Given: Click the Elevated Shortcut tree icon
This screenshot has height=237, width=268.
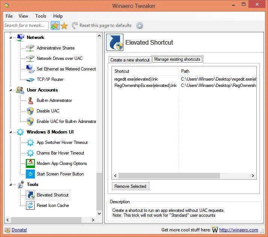Looking at the screenshot, I should [30, 195].
